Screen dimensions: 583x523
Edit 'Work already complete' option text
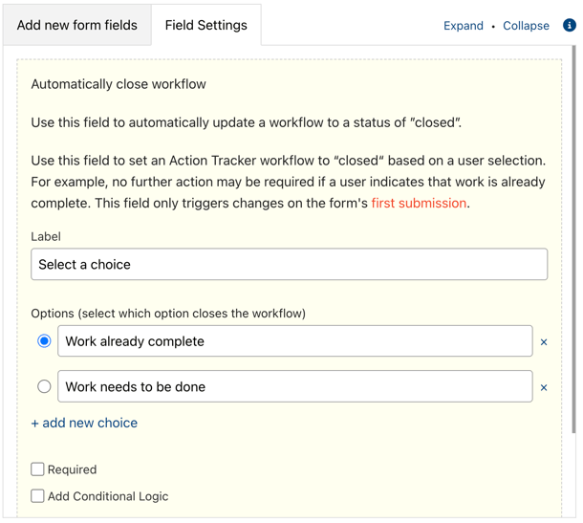click(295, 341)
